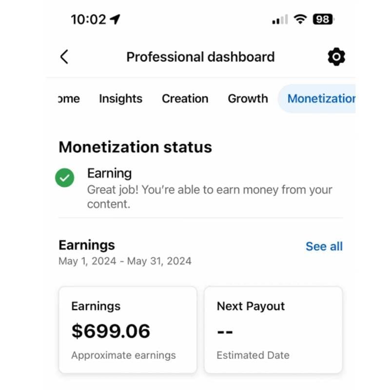The width and height of the screenshot is (390, 391).
Task: Switch to the Creation tab
Action: point(185,98)
